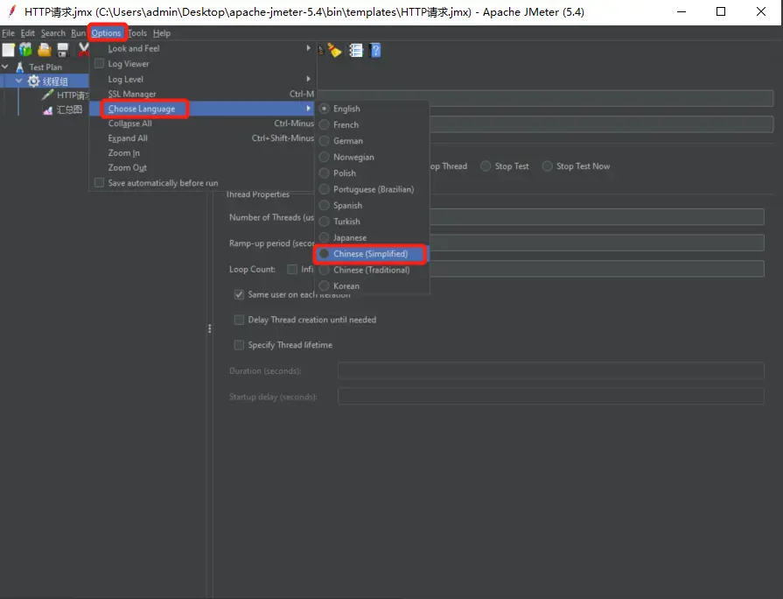This screenshot has height=599, width=783.
Task: Click the Startup delay (seconds) field
Action: (550, 397)
